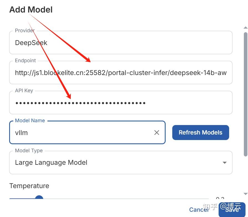Select the masked API Key field

121,103
